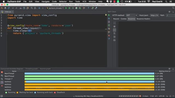
Task: Click Deadlock red legend swatch
Action: point(55,93)
